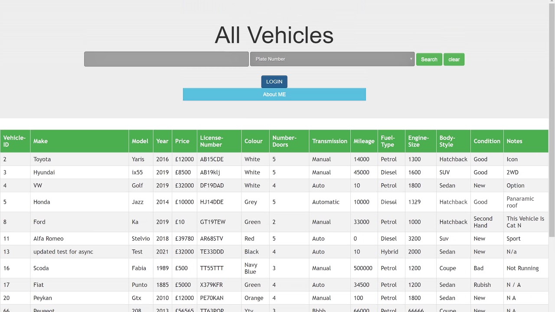Click the Vehicle-ID column header
This screenshot has height=312, width=555.
pyautogui.click(x=15, y=141)
